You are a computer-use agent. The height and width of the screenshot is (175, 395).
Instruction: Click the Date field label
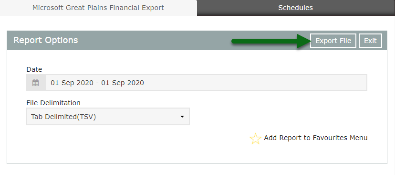[34, 69]
